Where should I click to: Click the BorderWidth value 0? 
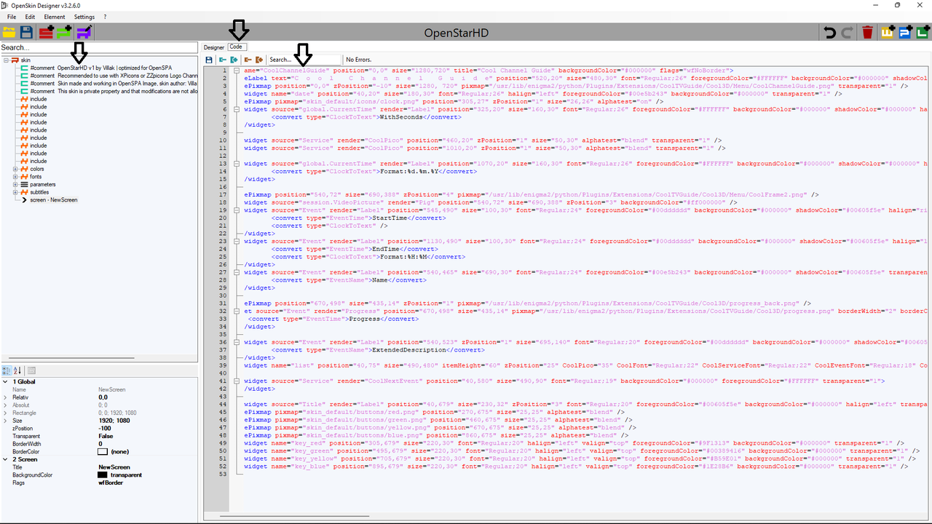[x=100, y=444]
